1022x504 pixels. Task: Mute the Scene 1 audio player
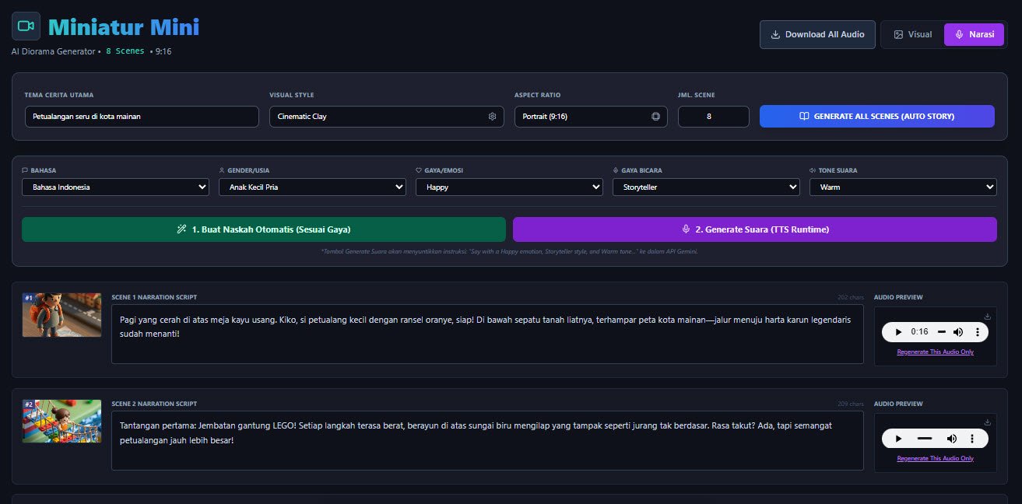coord(957,332)
